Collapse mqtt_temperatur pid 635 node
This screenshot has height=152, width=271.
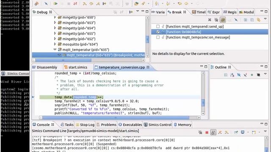click(x=55, y=49)
